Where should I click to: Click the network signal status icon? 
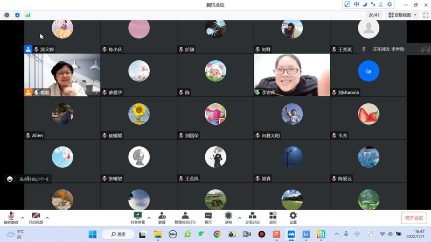tap(27, 15)
